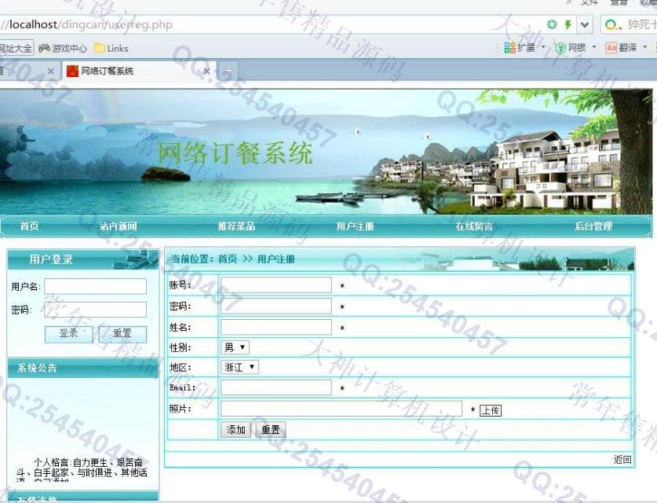Open address bar history dropdown arrow
657x503 pixels.
585,24
